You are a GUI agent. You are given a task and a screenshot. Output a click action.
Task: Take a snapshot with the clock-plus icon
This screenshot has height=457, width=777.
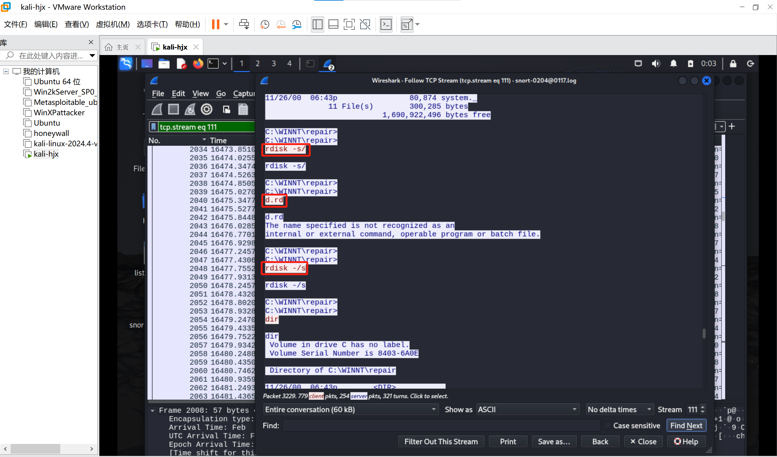[265, 24]
